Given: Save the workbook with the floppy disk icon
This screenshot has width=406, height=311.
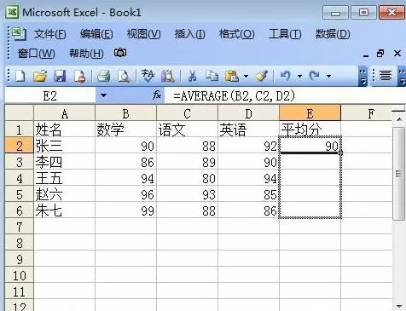Looking at the screenshot, I should tap(60, 76).
